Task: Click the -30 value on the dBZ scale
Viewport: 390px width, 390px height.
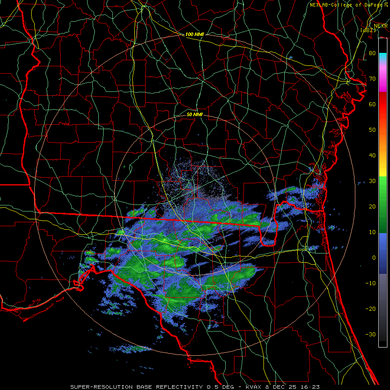Action: point(370,334)
